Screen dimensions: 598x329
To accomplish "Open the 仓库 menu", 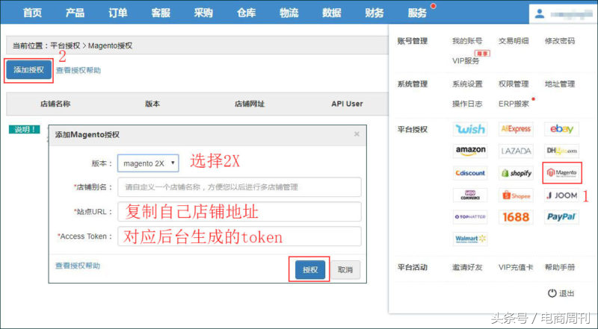I will (246, 13).
